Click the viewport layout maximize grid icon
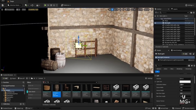The image size is (196, 110). pos(152,10)
